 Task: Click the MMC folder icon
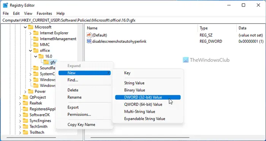36,45
